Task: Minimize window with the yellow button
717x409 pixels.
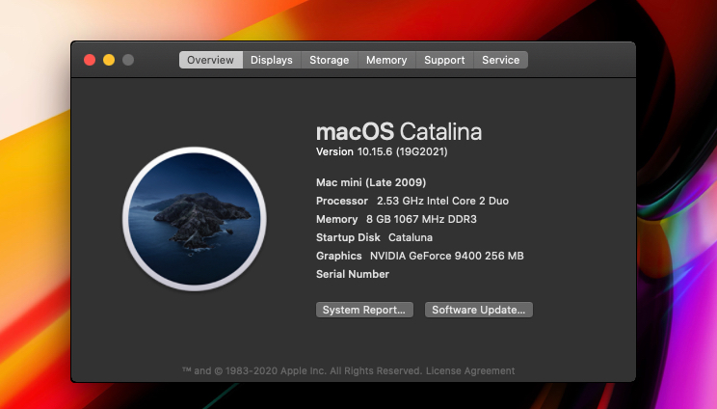Action: point(109,60)
